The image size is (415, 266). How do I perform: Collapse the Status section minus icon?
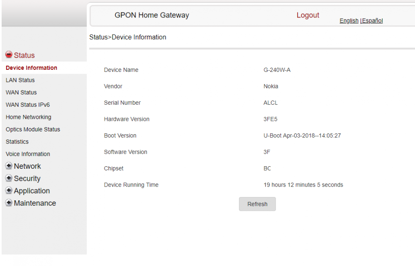pyautogui.click(x=9, y=54)
